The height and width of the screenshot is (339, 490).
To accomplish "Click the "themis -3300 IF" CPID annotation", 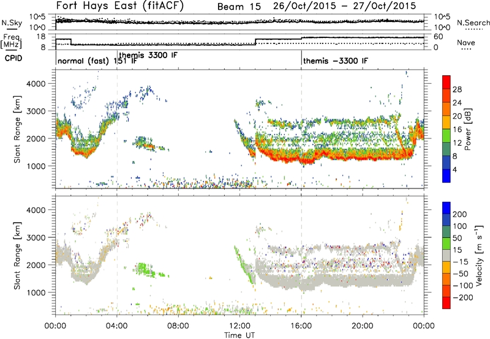I will tap(336, 61).
